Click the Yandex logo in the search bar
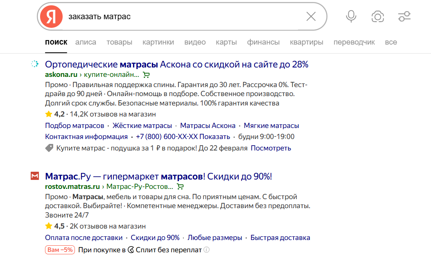 [x=51, y=16]
